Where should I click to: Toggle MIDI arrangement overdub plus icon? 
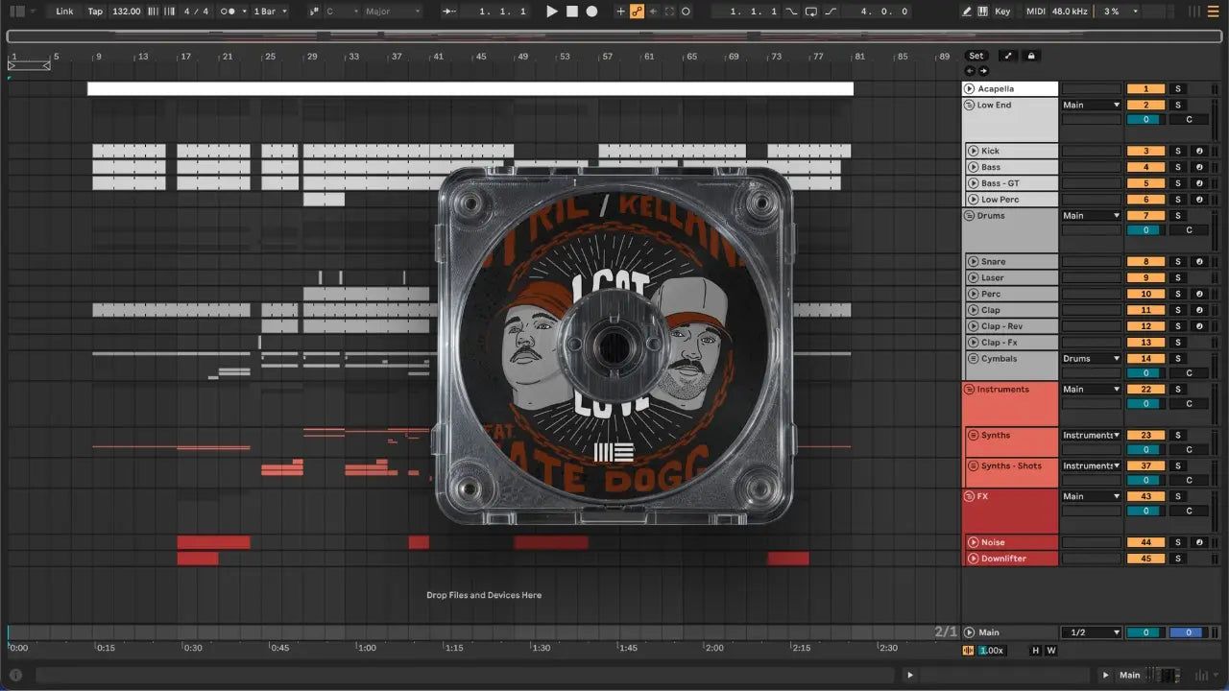[620, 12]
